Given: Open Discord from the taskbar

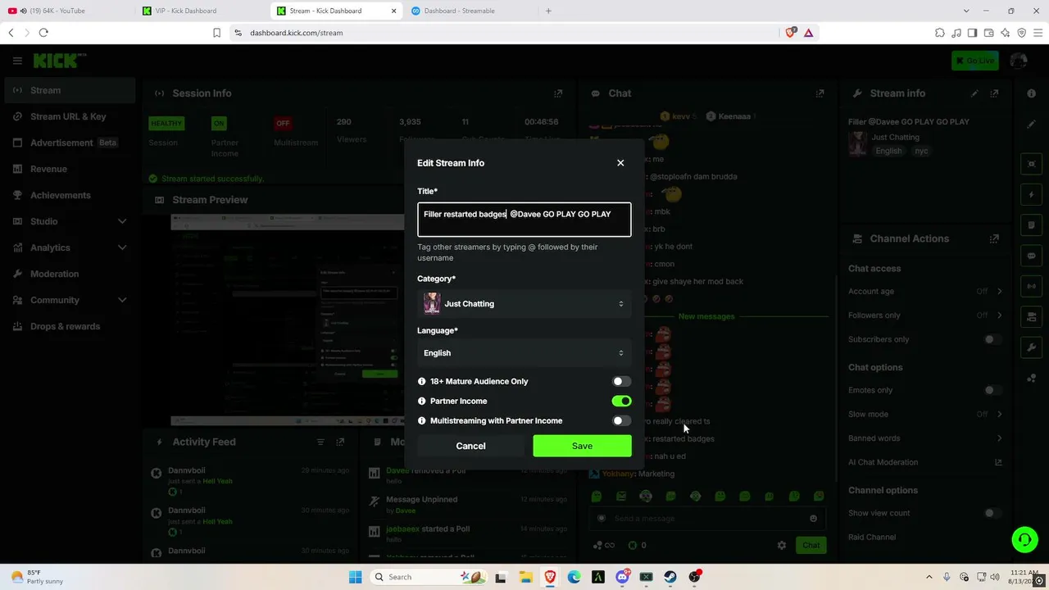Looking at the screenshot, I should point(622,577).
